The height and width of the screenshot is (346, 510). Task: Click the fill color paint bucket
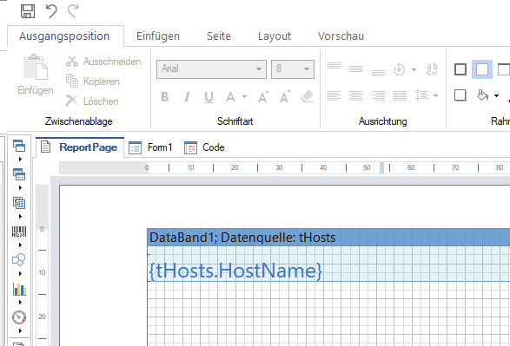482,95
